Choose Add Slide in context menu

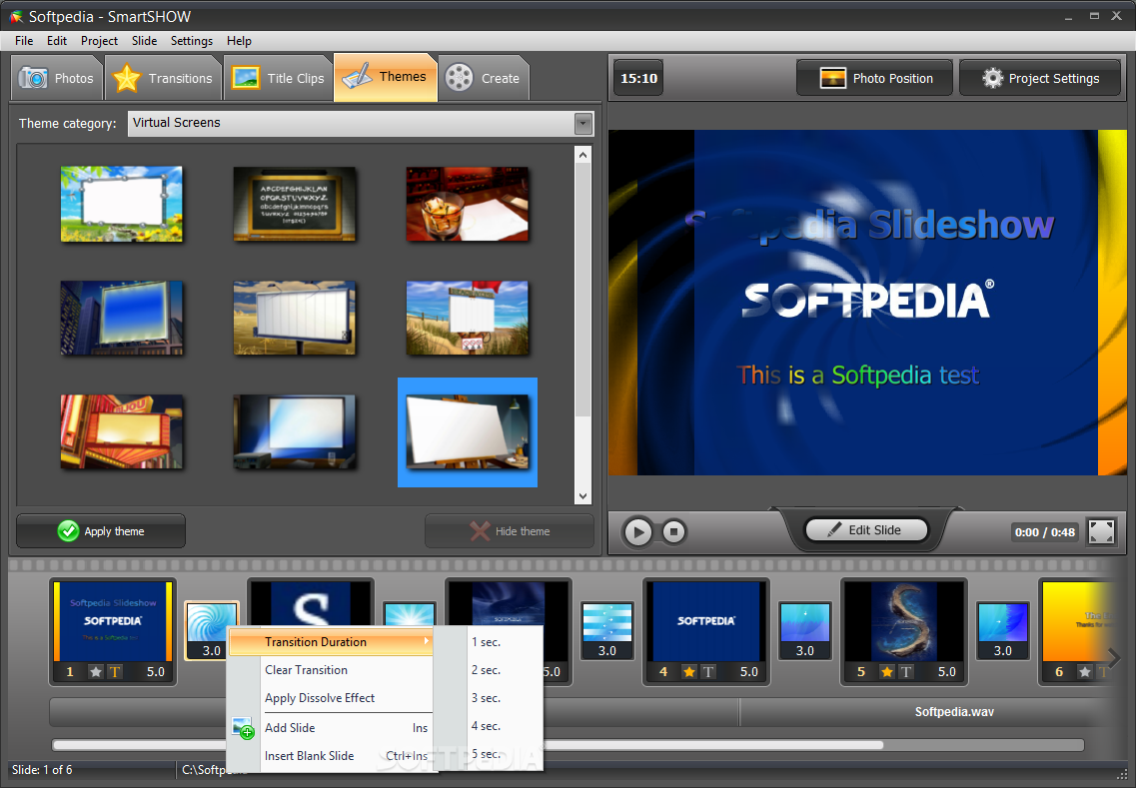point(331,728)
